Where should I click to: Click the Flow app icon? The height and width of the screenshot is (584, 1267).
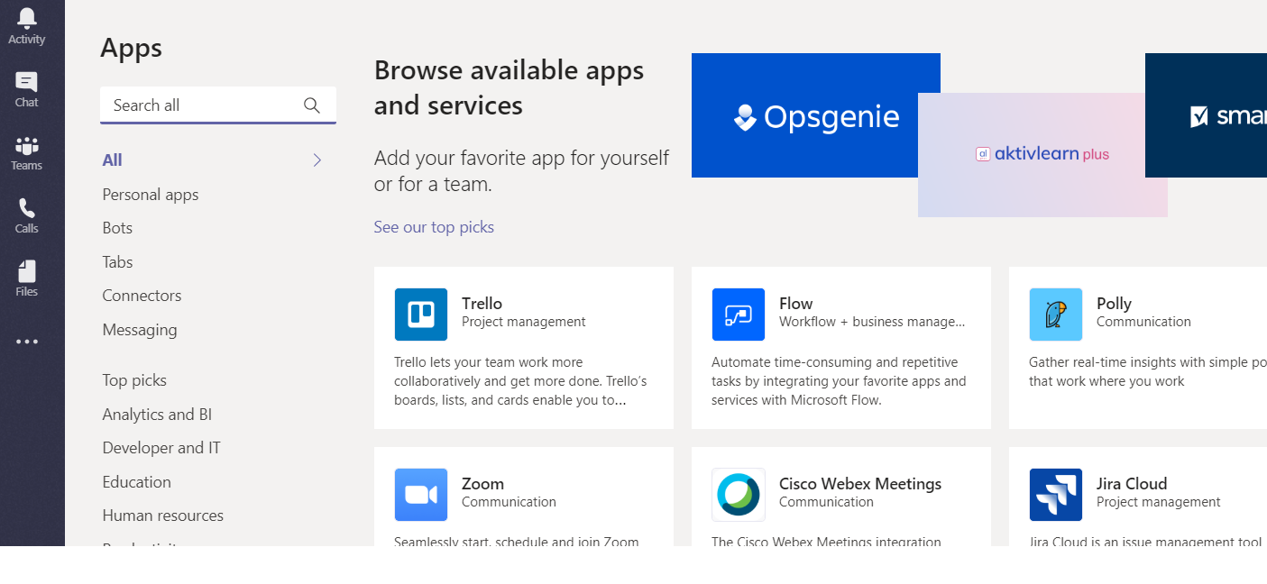739,315
